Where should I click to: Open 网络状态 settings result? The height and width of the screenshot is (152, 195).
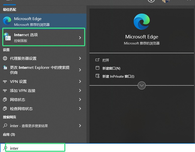(43, 99)
